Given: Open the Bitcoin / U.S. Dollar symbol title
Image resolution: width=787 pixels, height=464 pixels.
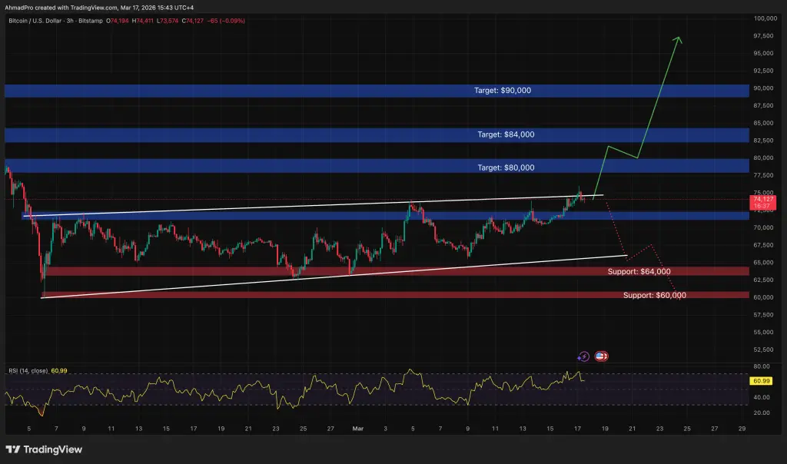Looking at the screenshot, I should (x=35, y=21).
